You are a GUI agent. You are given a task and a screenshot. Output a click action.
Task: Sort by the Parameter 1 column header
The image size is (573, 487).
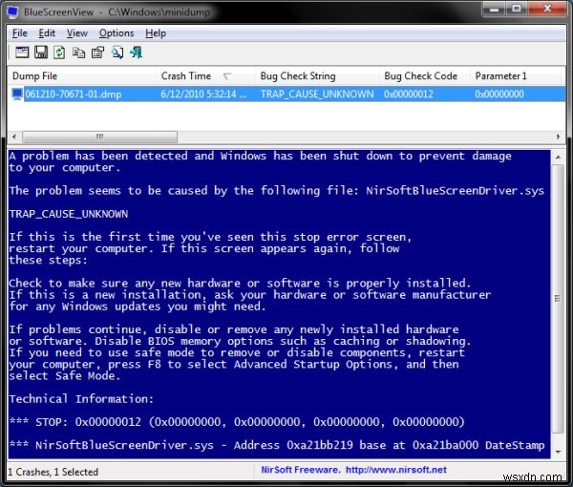516,76
